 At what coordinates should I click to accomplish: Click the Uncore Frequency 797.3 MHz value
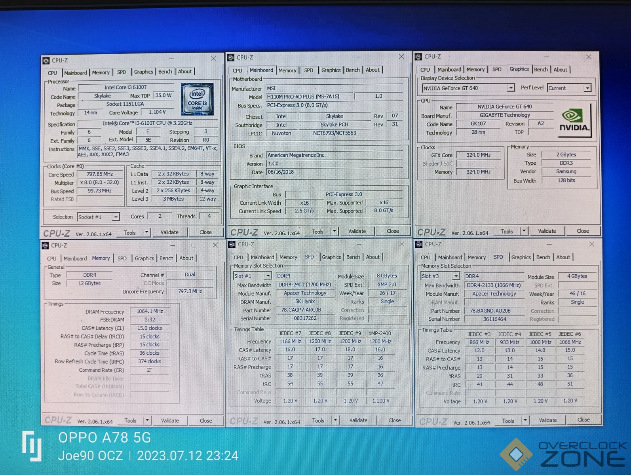(190, 291)
